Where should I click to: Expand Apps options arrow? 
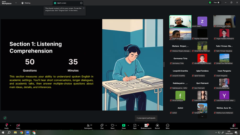[x=138, y=125]
